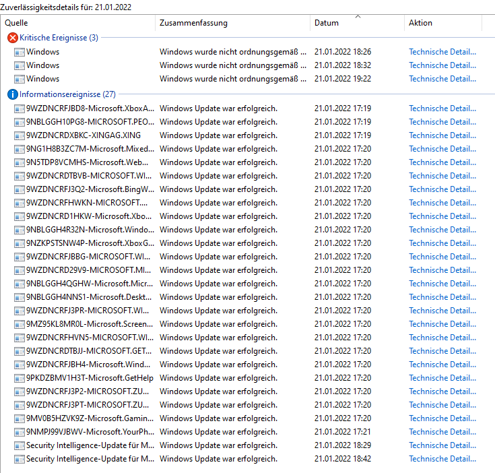
Task: Click the icon next to 9NBLGGH4NNS1-Microsoft.Deskt
Action: coord(20,297)
